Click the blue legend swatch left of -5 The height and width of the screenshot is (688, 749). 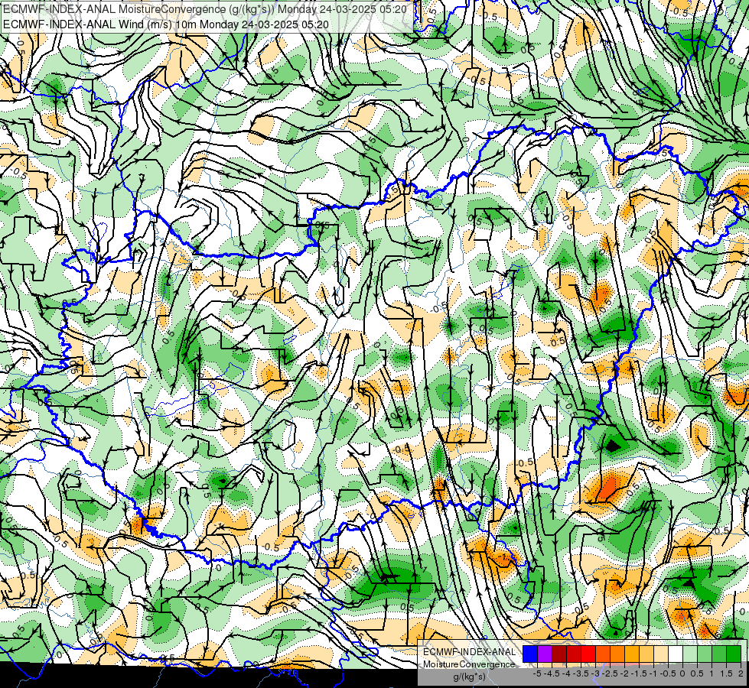[x=530, y=654]
